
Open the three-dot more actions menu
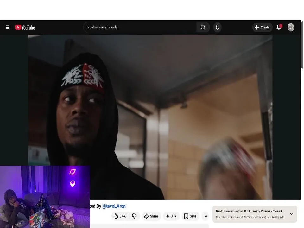coord(205,216)
